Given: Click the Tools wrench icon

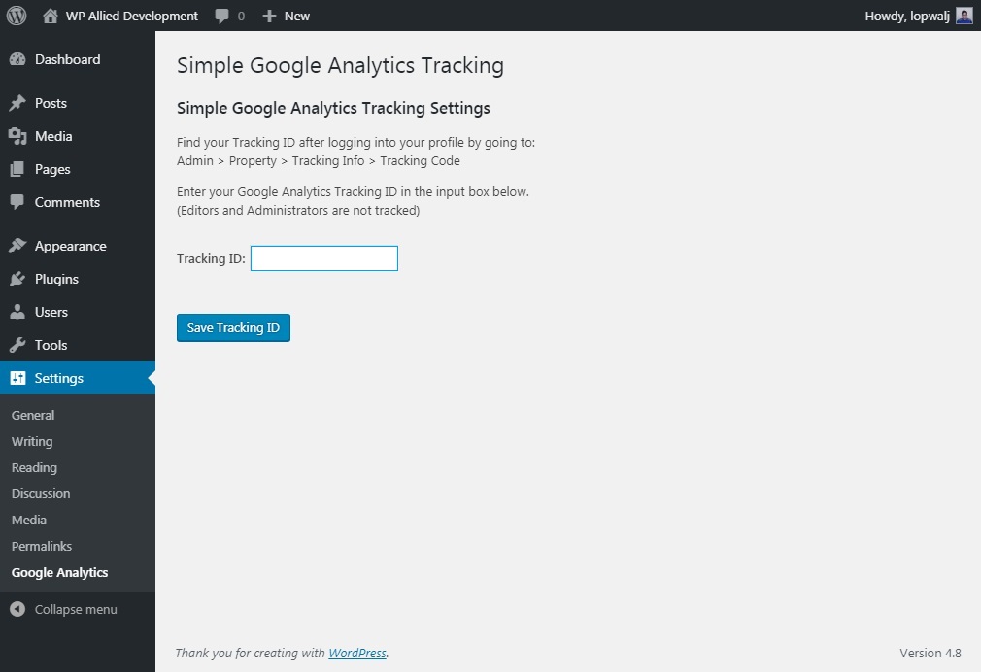Looking at the screenshot, I should coord(17,345).
